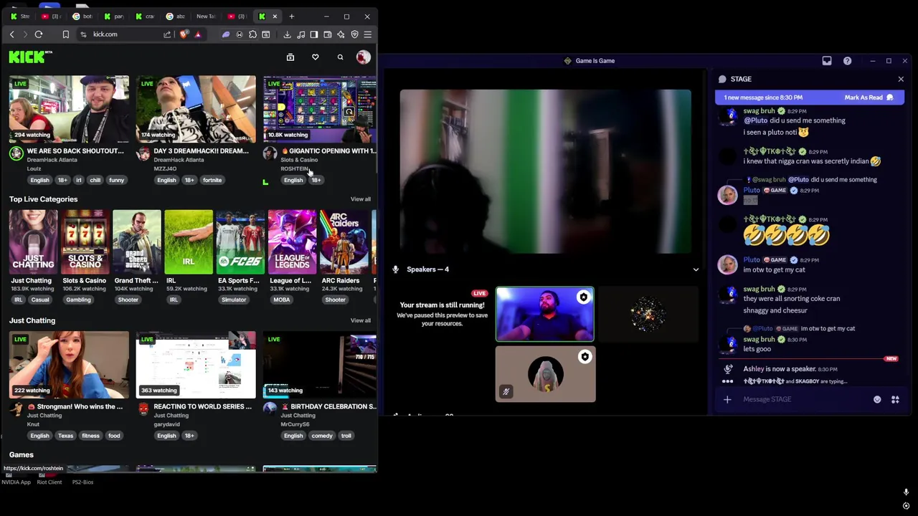Show the browser sidebar panel

coord(314,34)
